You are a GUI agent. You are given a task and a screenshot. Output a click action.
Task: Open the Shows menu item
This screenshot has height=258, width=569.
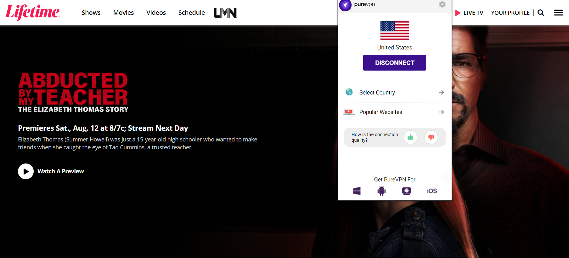(x=91, y=13)
